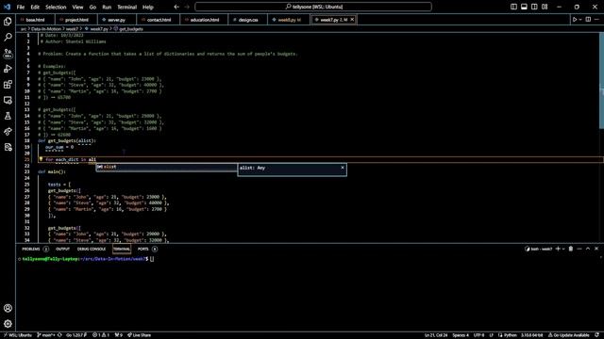Open the bottom-most activity bar view icon
This screenshot has width=604, height=339.
pos(8,147)
